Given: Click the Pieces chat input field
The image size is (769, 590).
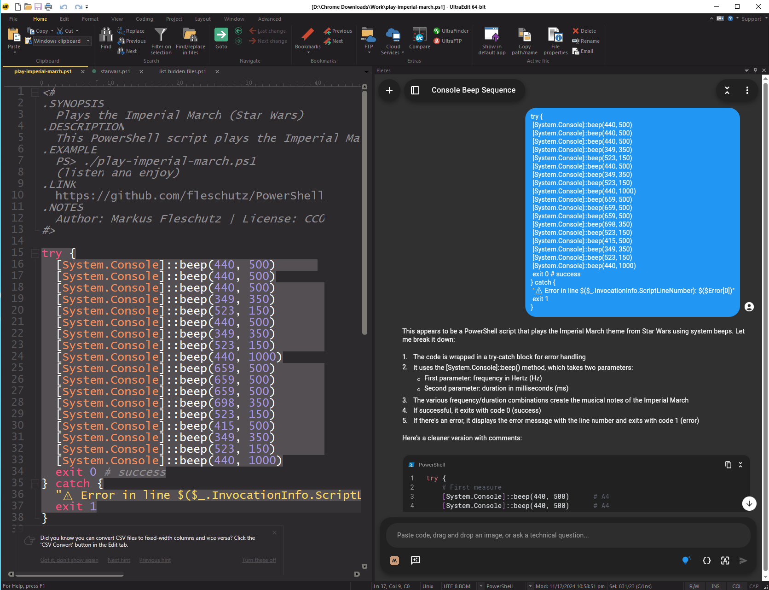Looking at the screenshot, I should (x=567, y=535).
